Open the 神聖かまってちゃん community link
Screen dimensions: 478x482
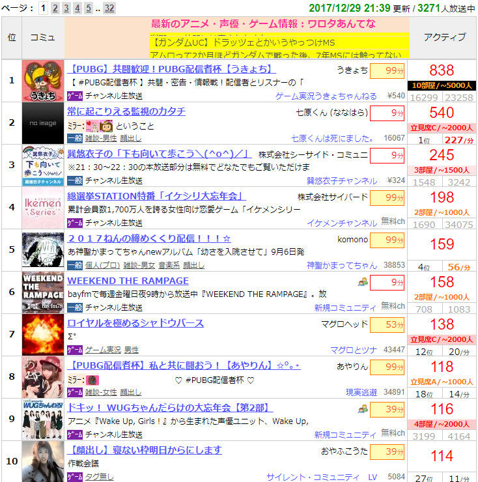pos(342,266)
